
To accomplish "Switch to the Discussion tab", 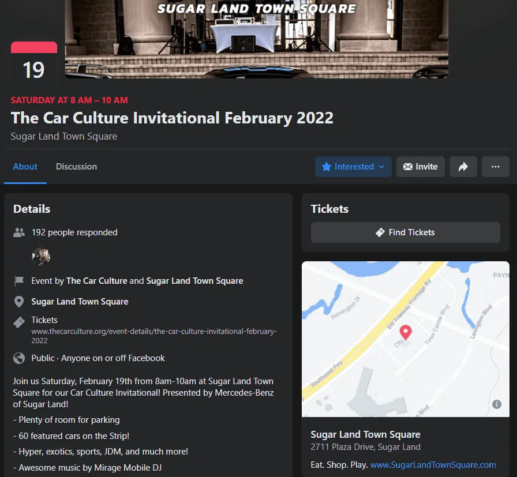I will pyautogui.click(x=76, y=167).
